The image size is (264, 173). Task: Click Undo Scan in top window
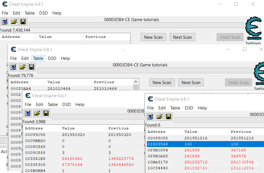(230, 37)
